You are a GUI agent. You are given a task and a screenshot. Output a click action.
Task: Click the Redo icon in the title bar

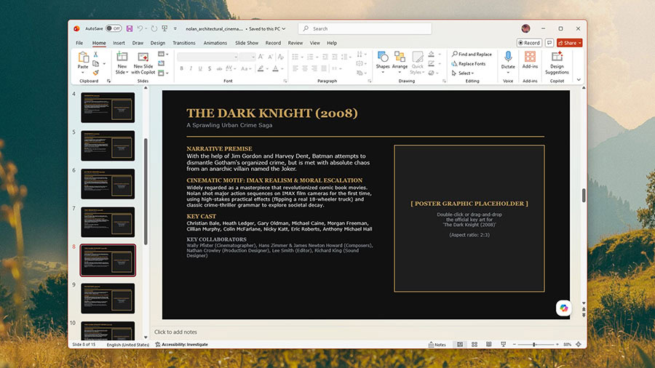[154, 28]
